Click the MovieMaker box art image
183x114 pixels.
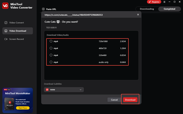(x=9, y=104)
